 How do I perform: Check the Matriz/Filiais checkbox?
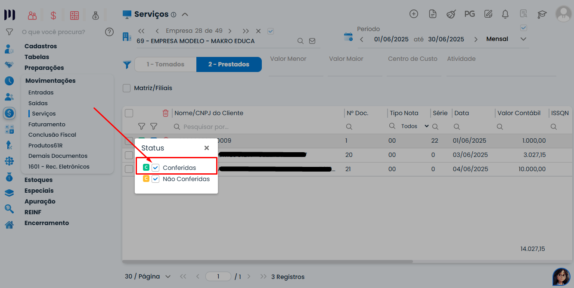tap(127, 88)
